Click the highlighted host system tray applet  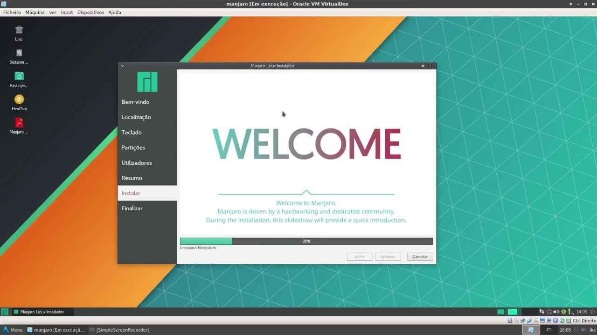tap(531, 329)
